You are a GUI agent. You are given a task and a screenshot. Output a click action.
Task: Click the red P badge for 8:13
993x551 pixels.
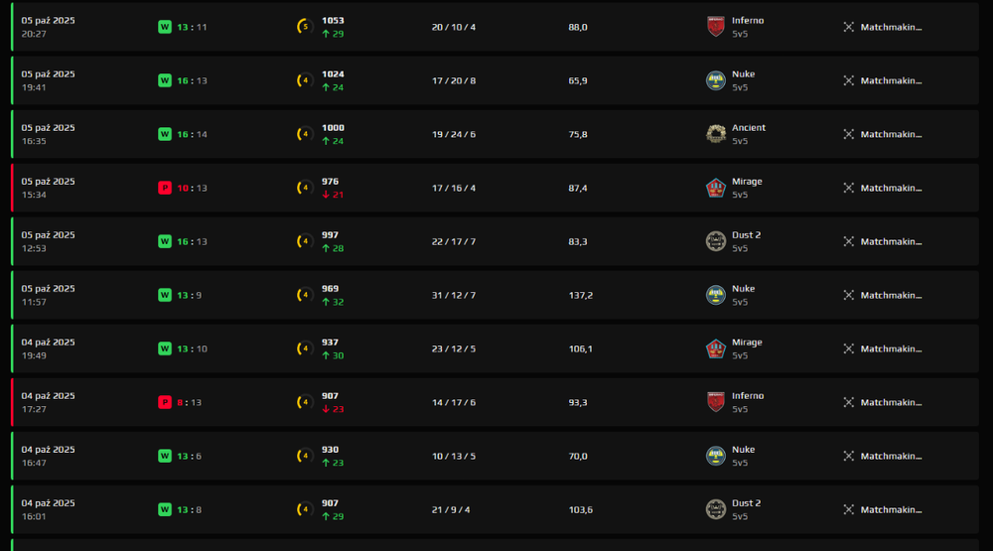click(x=165, y=402)
